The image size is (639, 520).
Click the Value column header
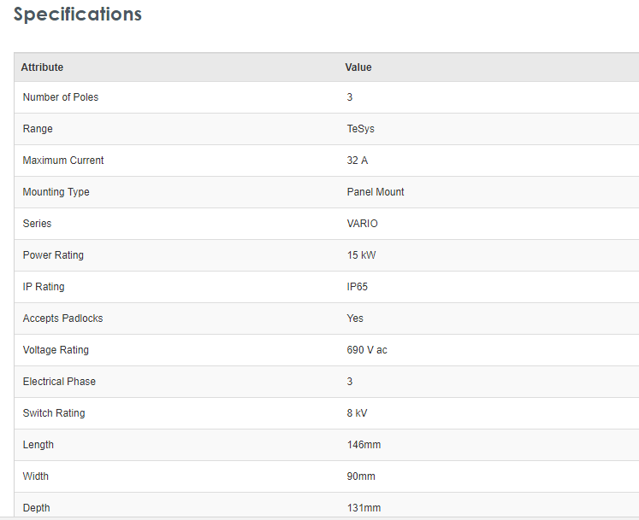pyautogui.click(x=358, y=67)
